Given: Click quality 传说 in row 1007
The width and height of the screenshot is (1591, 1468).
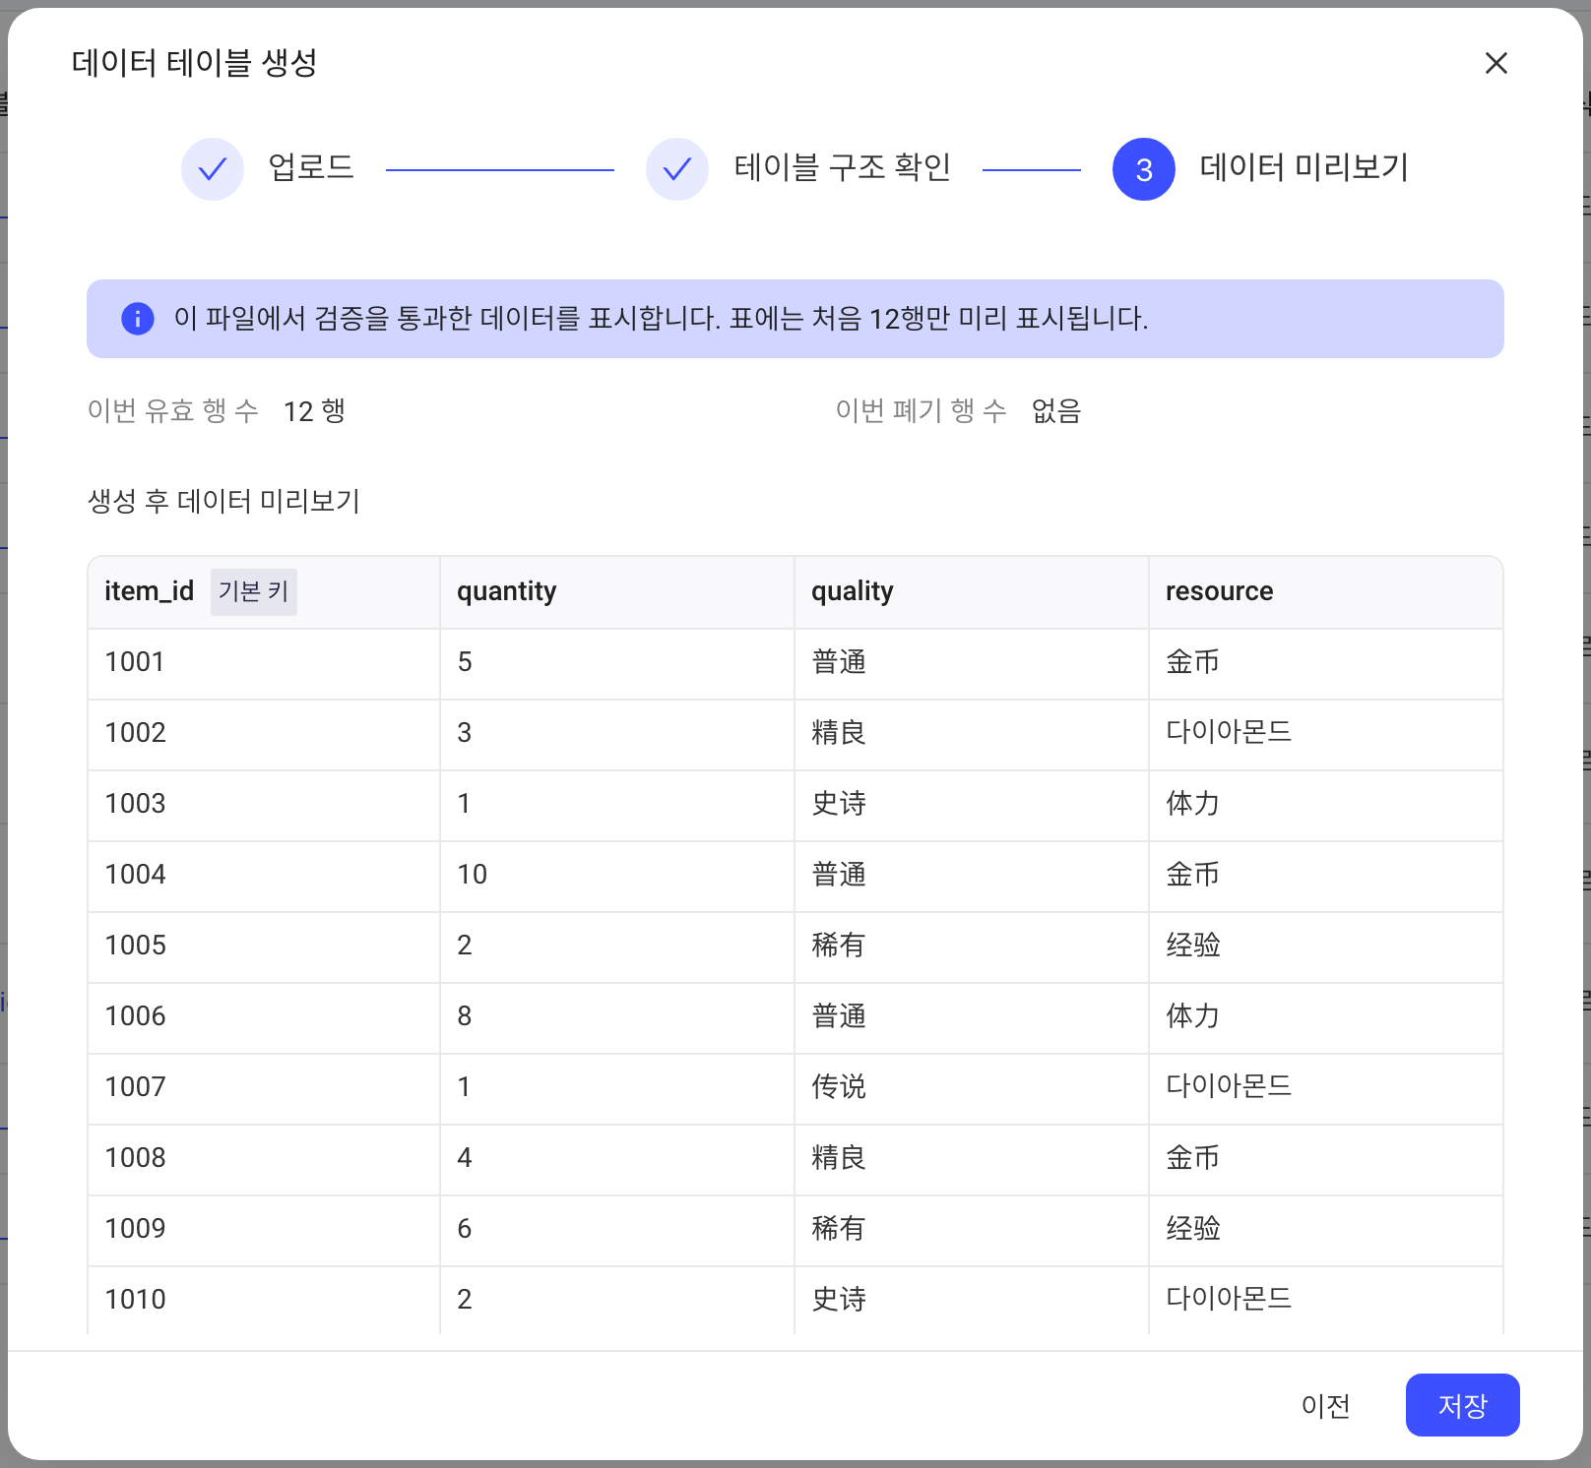Looking at the screenshot, I should pos(839,1087).
